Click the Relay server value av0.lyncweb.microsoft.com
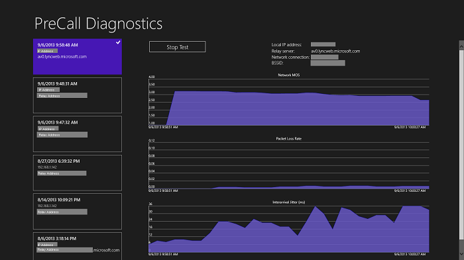The width and height of the screenshot is (464, 260). coord(335,51)
